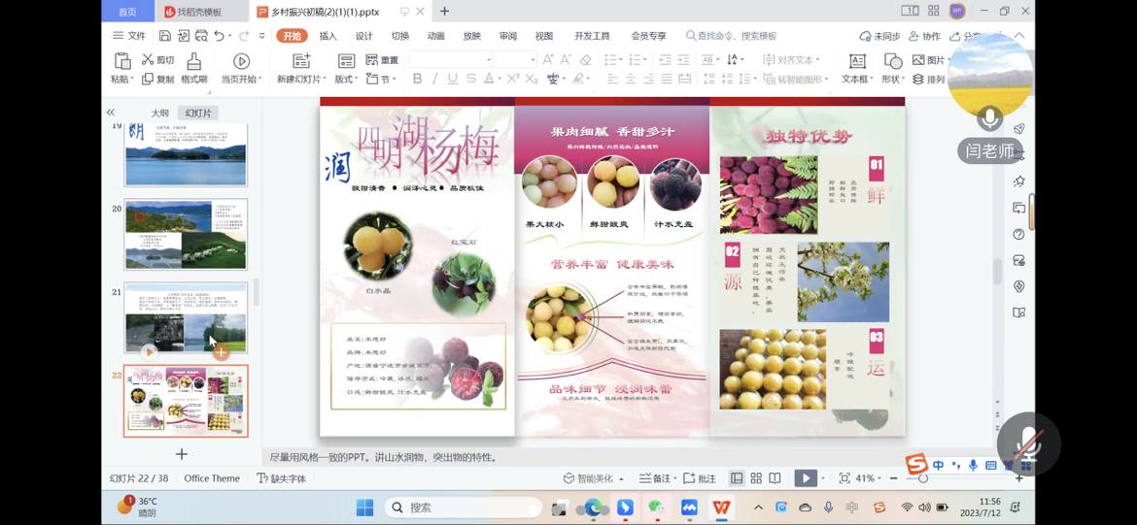The image size is (1137, 525).
Task: Click the Undo arrow icon
Action: coord(220,36)
